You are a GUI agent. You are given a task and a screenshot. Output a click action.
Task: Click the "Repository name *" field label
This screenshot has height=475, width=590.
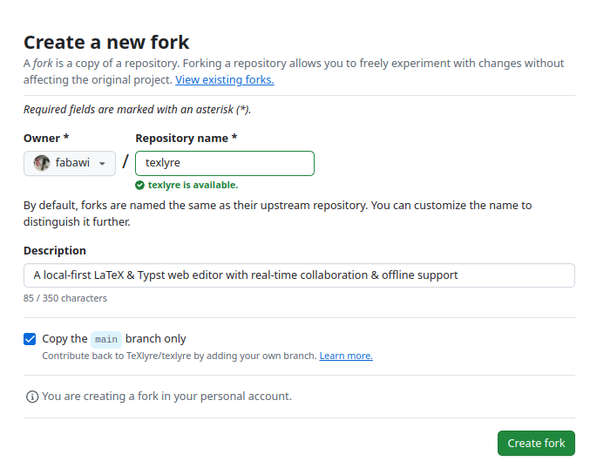coord(186,138)
